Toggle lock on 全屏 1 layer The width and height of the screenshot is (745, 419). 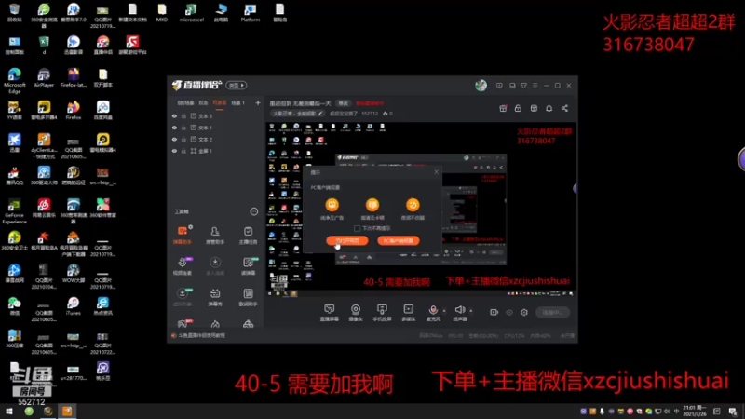point(183,151)
